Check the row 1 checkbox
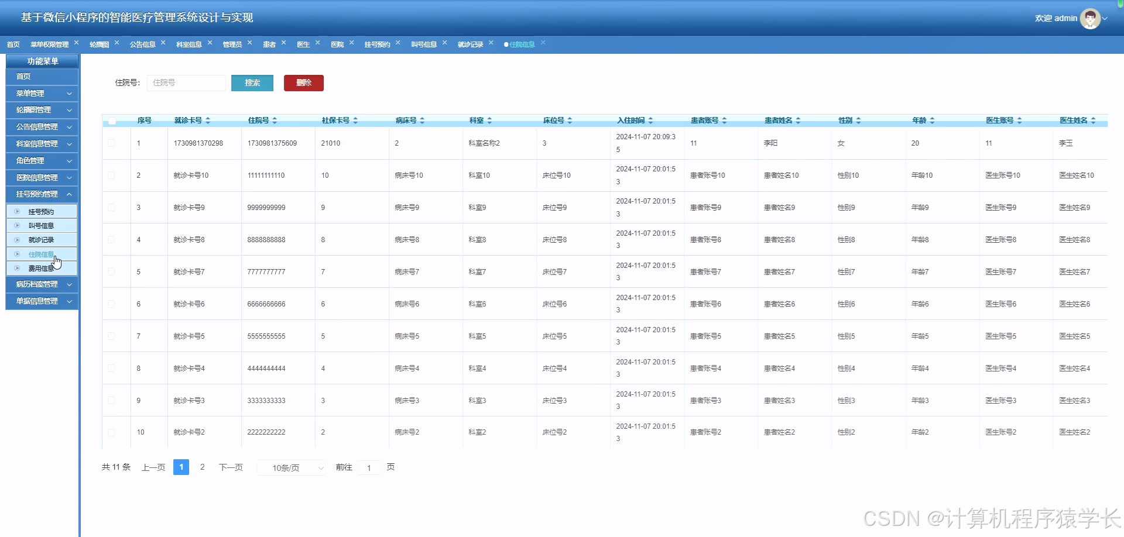 point(111,143)
